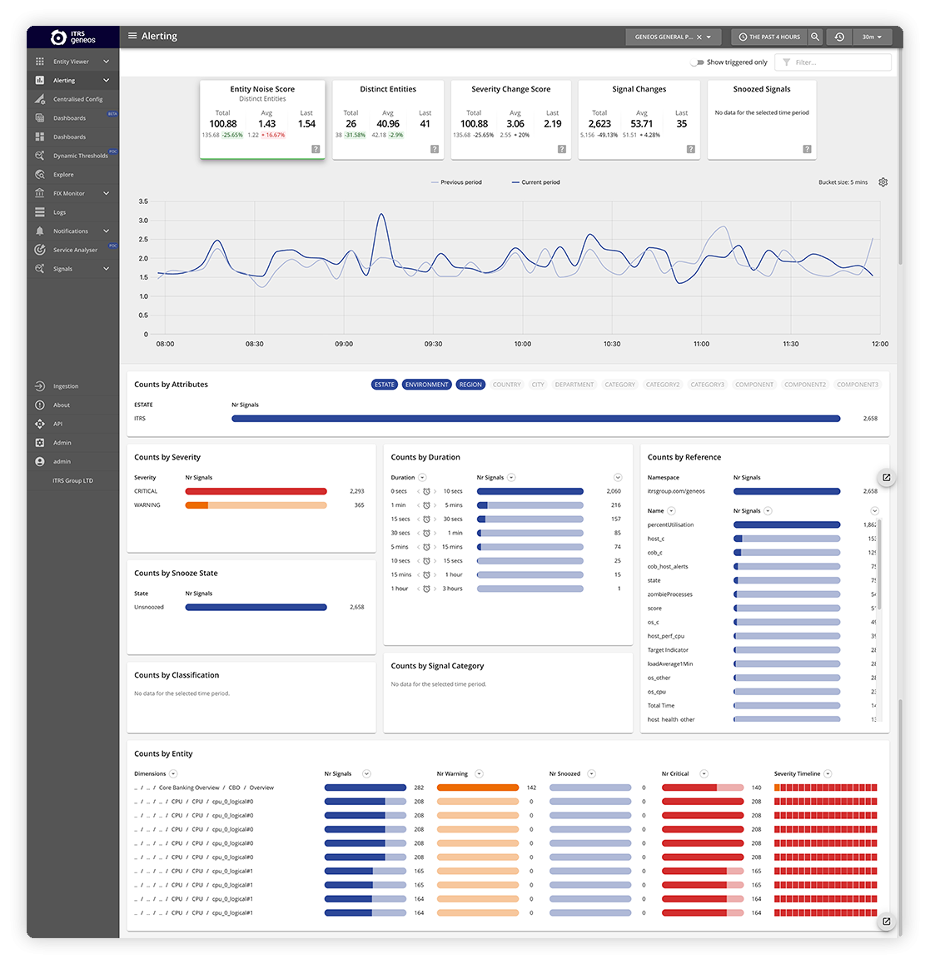Screen dimensions: 930x964
Task: Toggle the ENVIRONMENT attribute filter
Action: click(x=426, y=384)
